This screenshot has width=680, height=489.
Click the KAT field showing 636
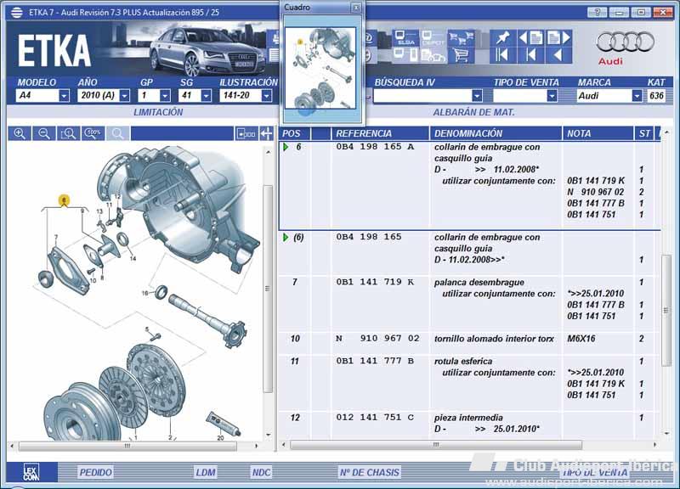[x=656, y=96]
